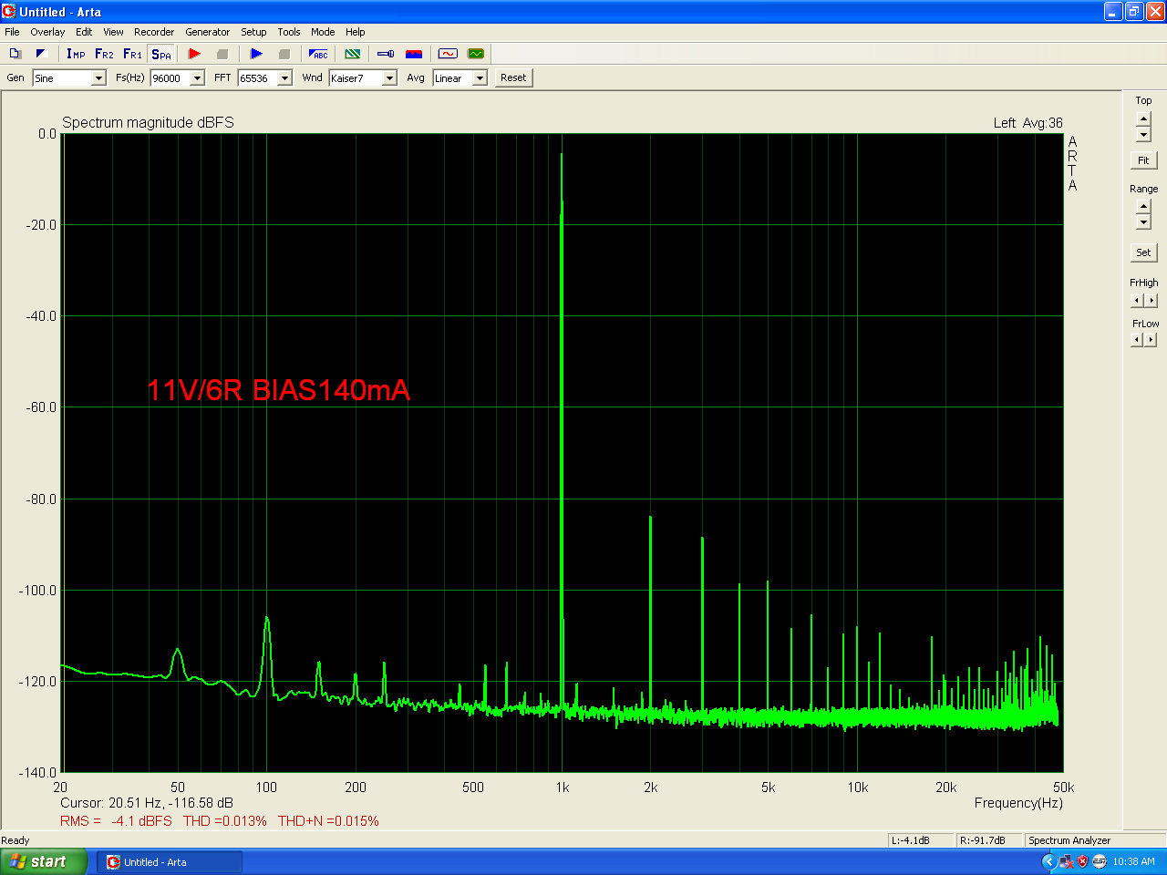The height and width of the screenshot is (875, 1167).
Task: Shift FrHigh left with arrow
Action: (1136, 300)
